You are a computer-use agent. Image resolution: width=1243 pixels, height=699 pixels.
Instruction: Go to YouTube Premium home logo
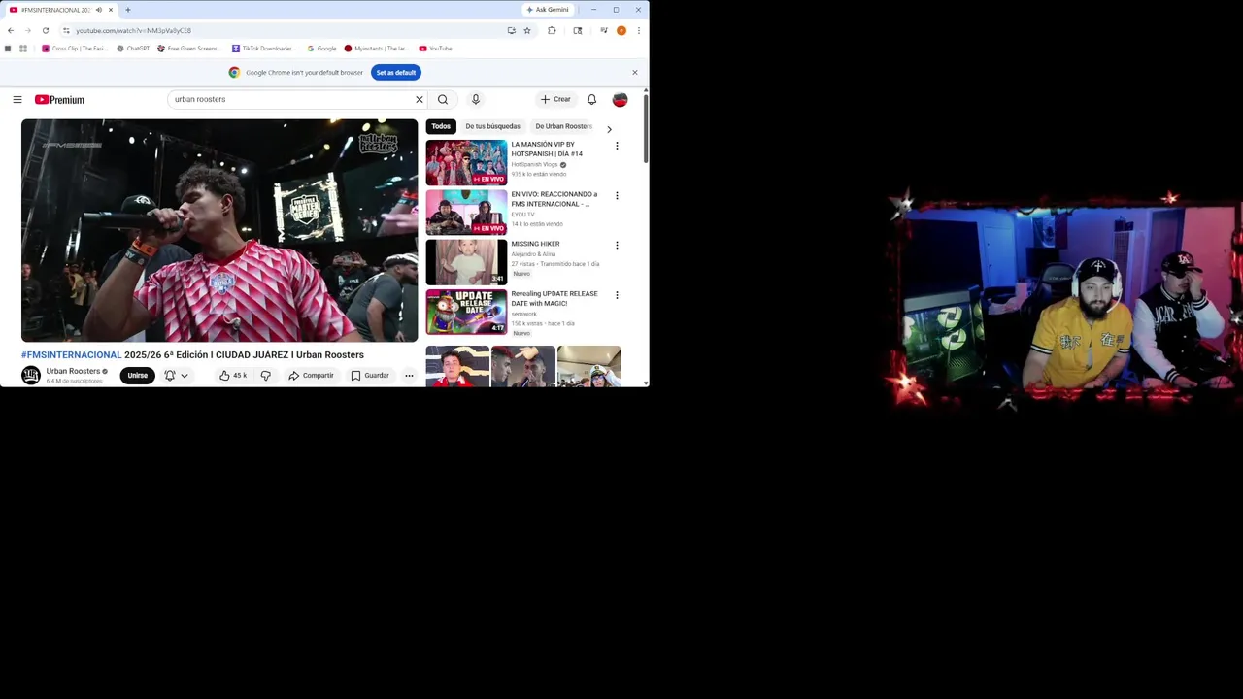point(59,99)
